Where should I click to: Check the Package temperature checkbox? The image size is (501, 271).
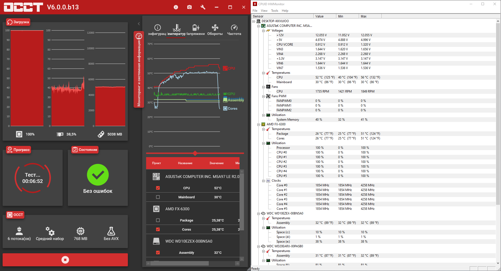tap(158, 220)
